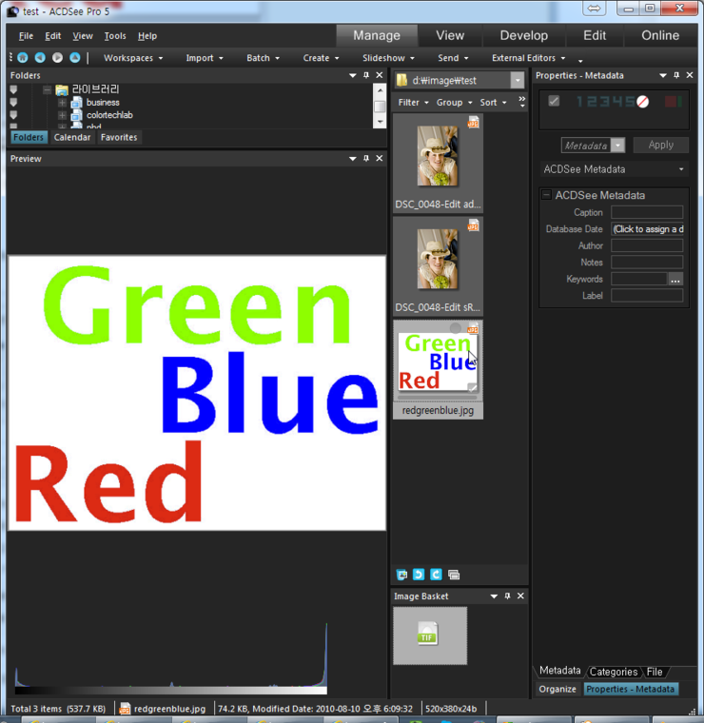The image size is (704, 723).
Task: Click the folder icon in path box
Action: 402,80
